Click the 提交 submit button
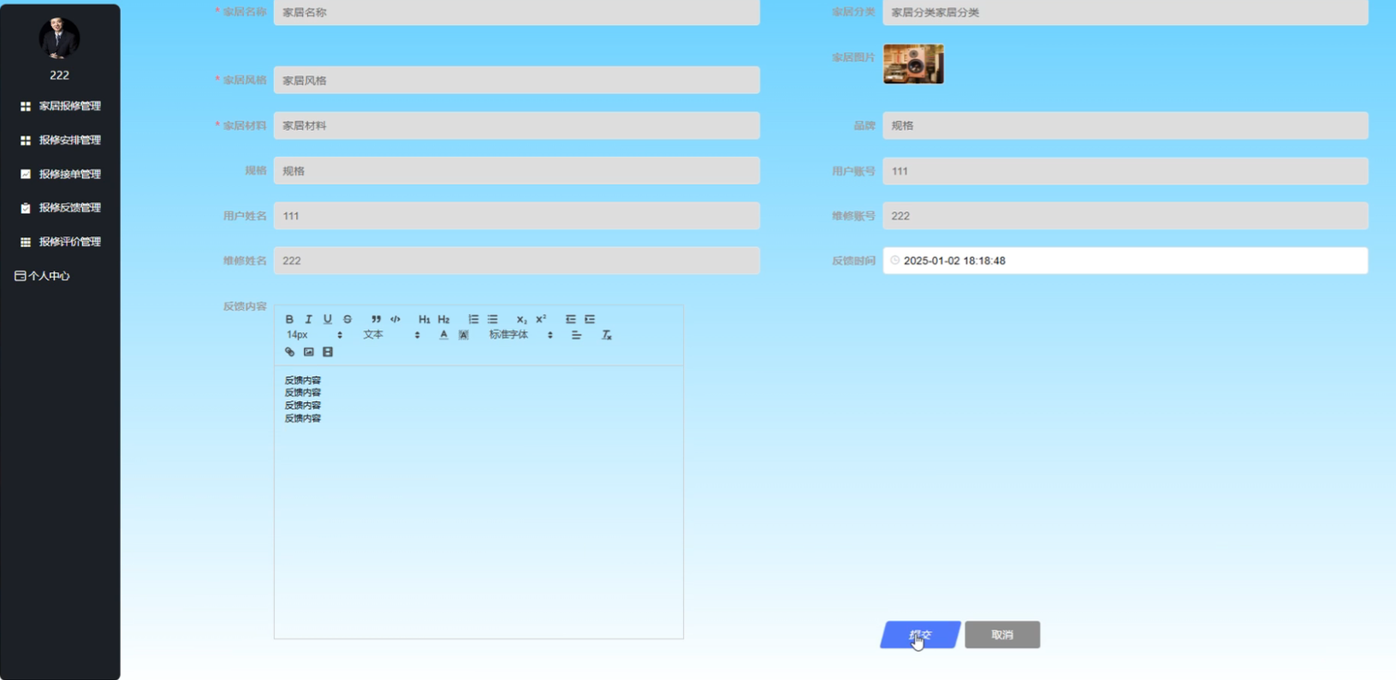 (x=920, y=635)
